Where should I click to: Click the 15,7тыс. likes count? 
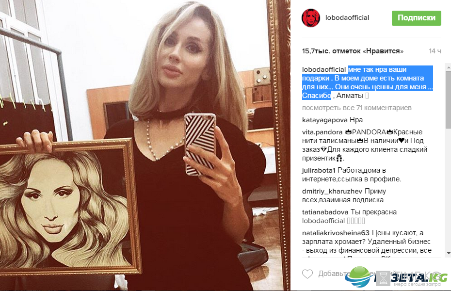(353, 51)
